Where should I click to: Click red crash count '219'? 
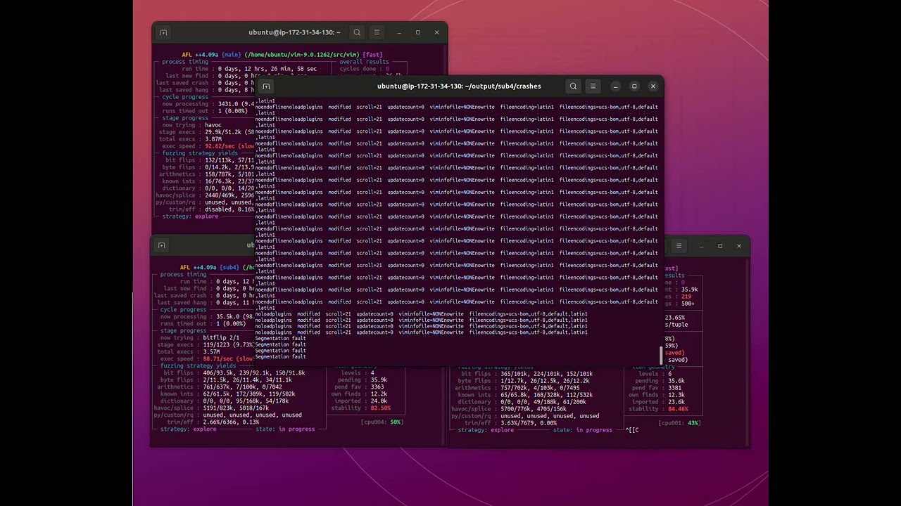686,297
